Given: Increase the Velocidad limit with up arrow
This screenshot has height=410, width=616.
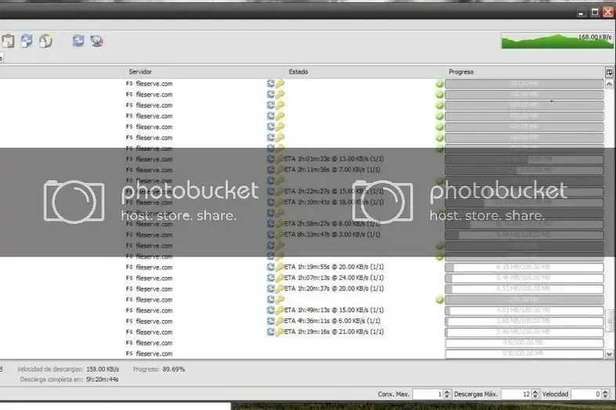Looking at the screenshot, I should [x=605, y=391].
